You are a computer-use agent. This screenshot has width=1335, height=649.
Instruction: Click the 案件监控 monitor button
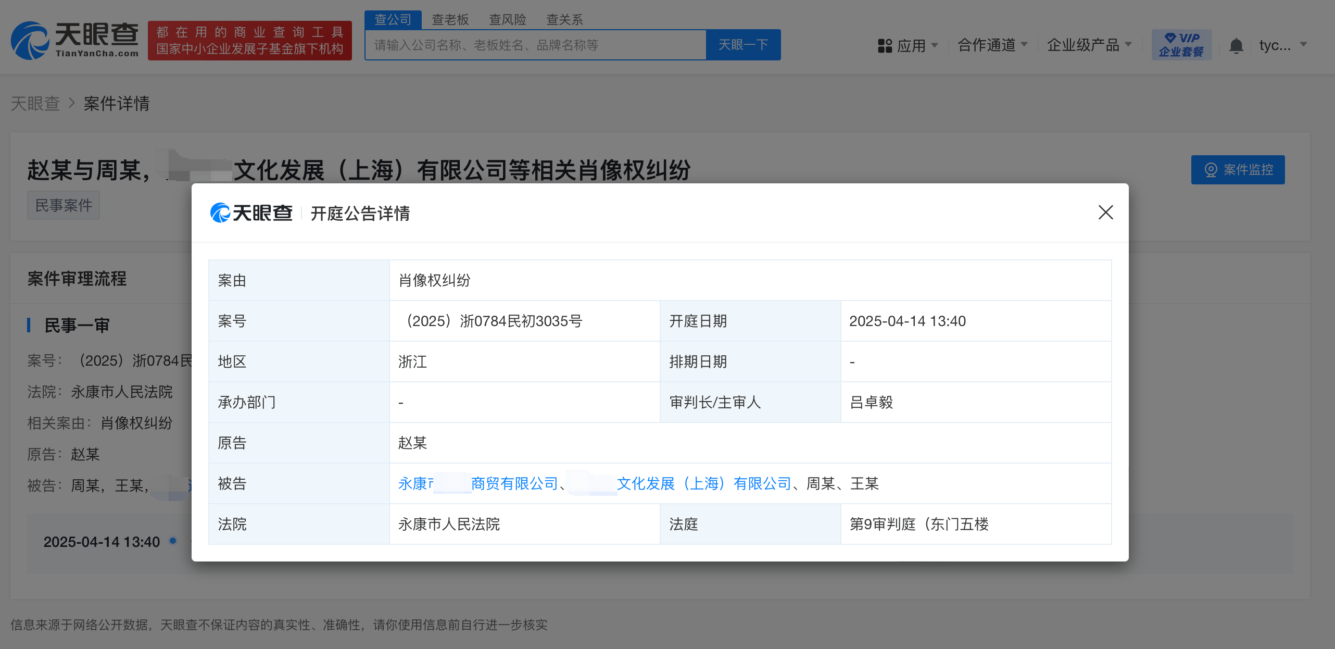(x=1238, y=170)
